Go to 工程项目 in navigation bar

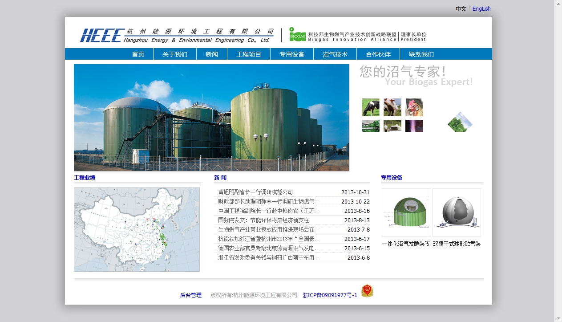click(x=249, y=54)
